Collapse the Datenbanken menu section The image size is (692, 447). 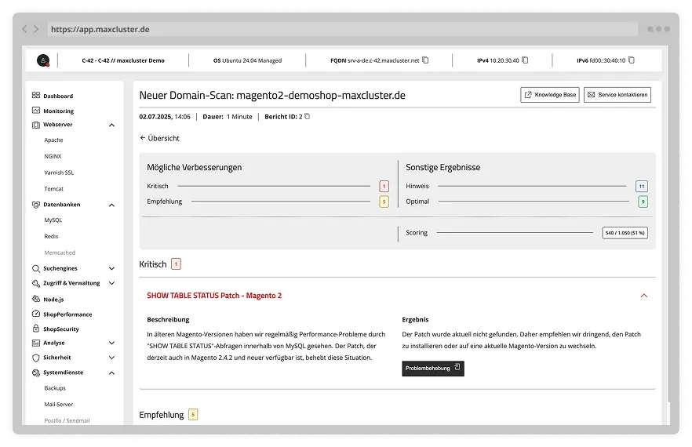[x=111, y=205]
